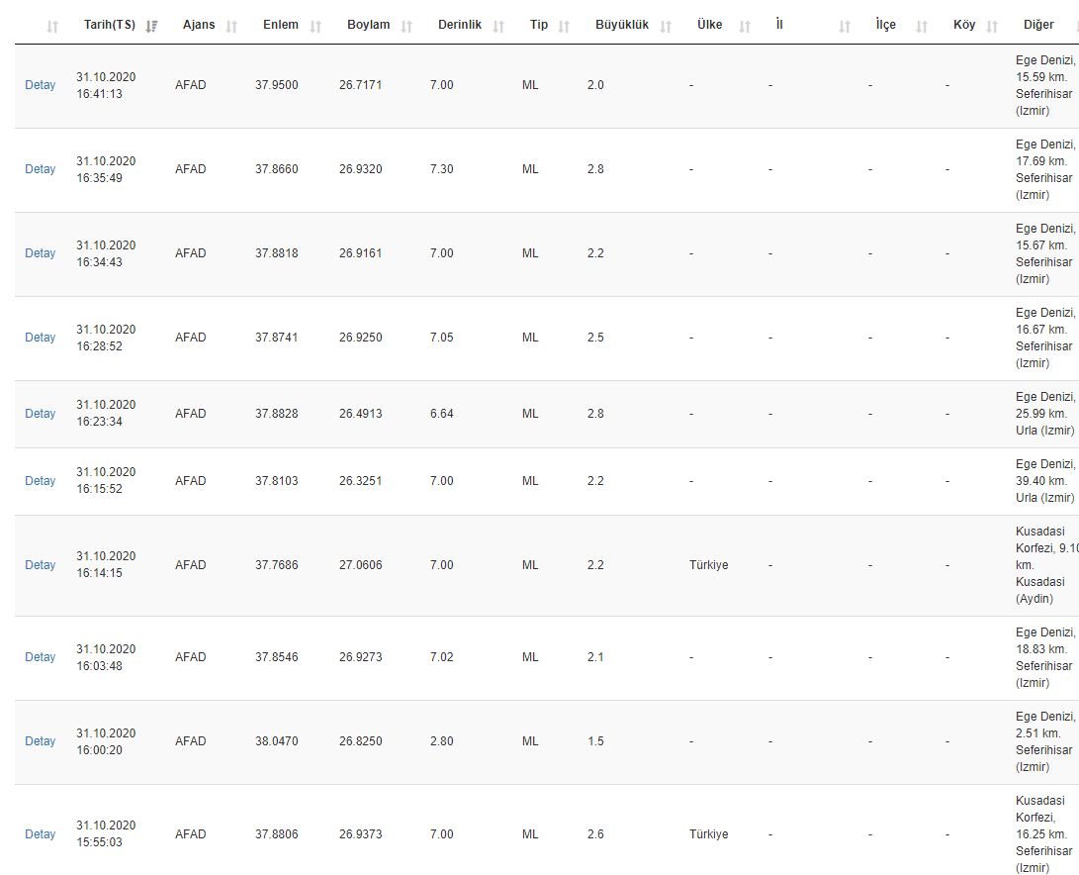The image size is (1079, 875).
Task: Open Detay for the 16:41:13 earthquake
Action: pyautogui.click(x=41, y=85)
